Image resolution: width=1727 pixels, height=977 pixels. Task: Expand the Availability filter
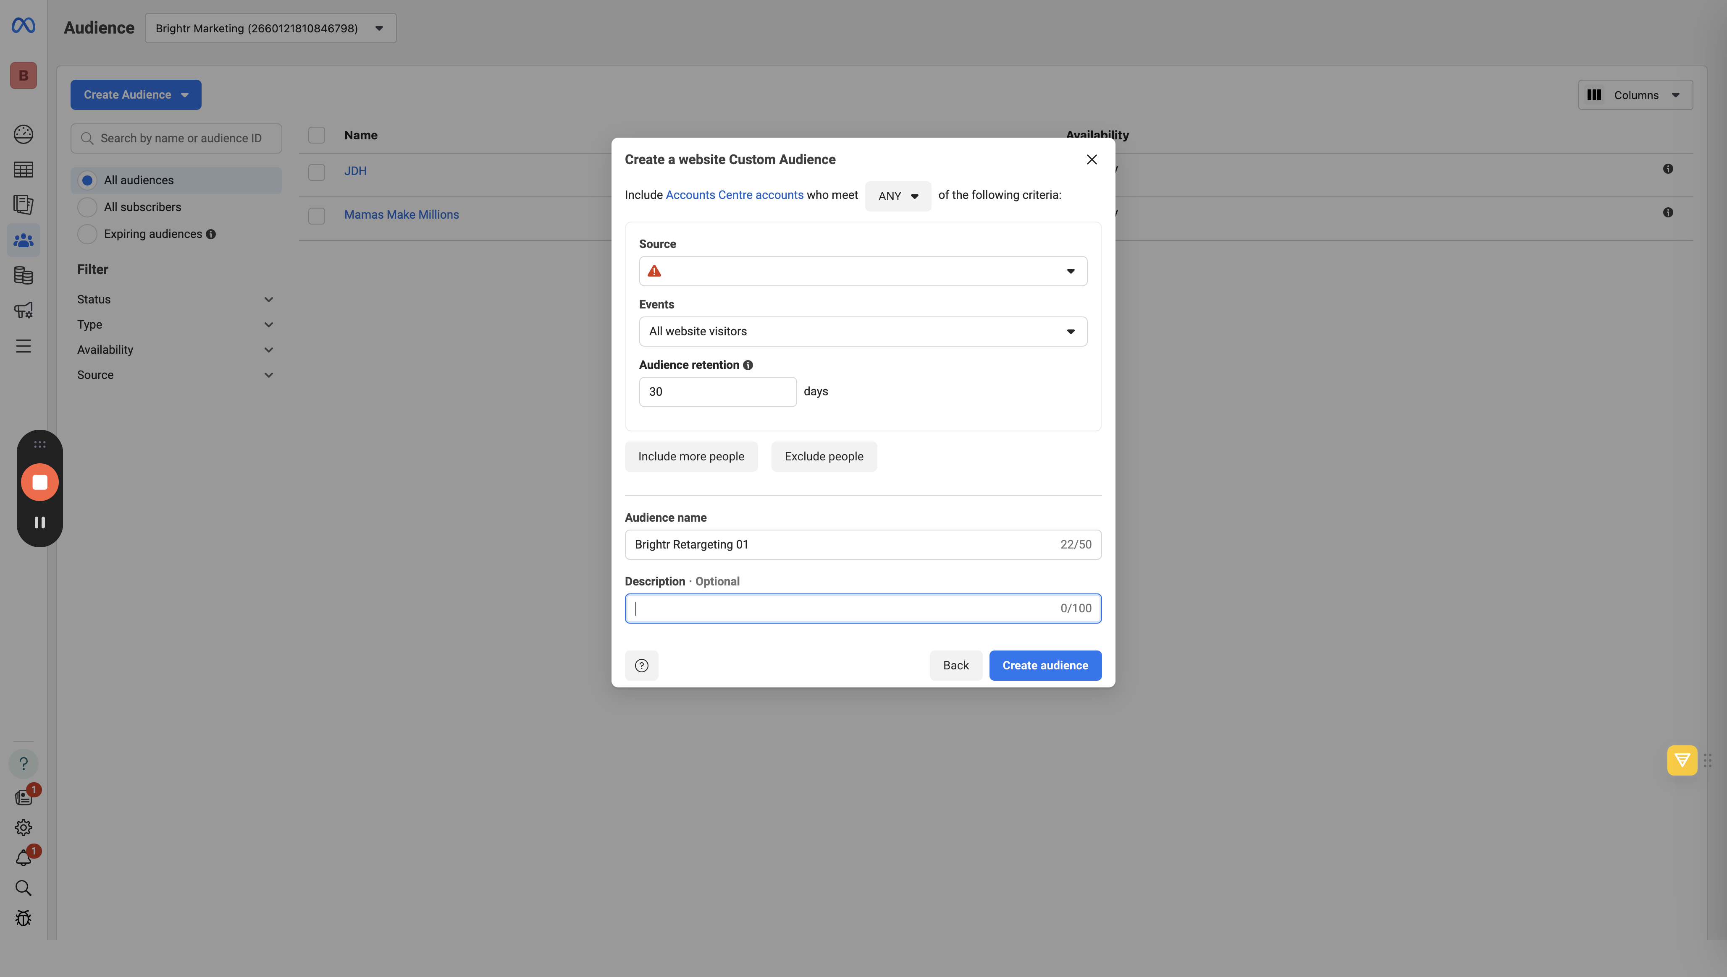click(175, 350)
